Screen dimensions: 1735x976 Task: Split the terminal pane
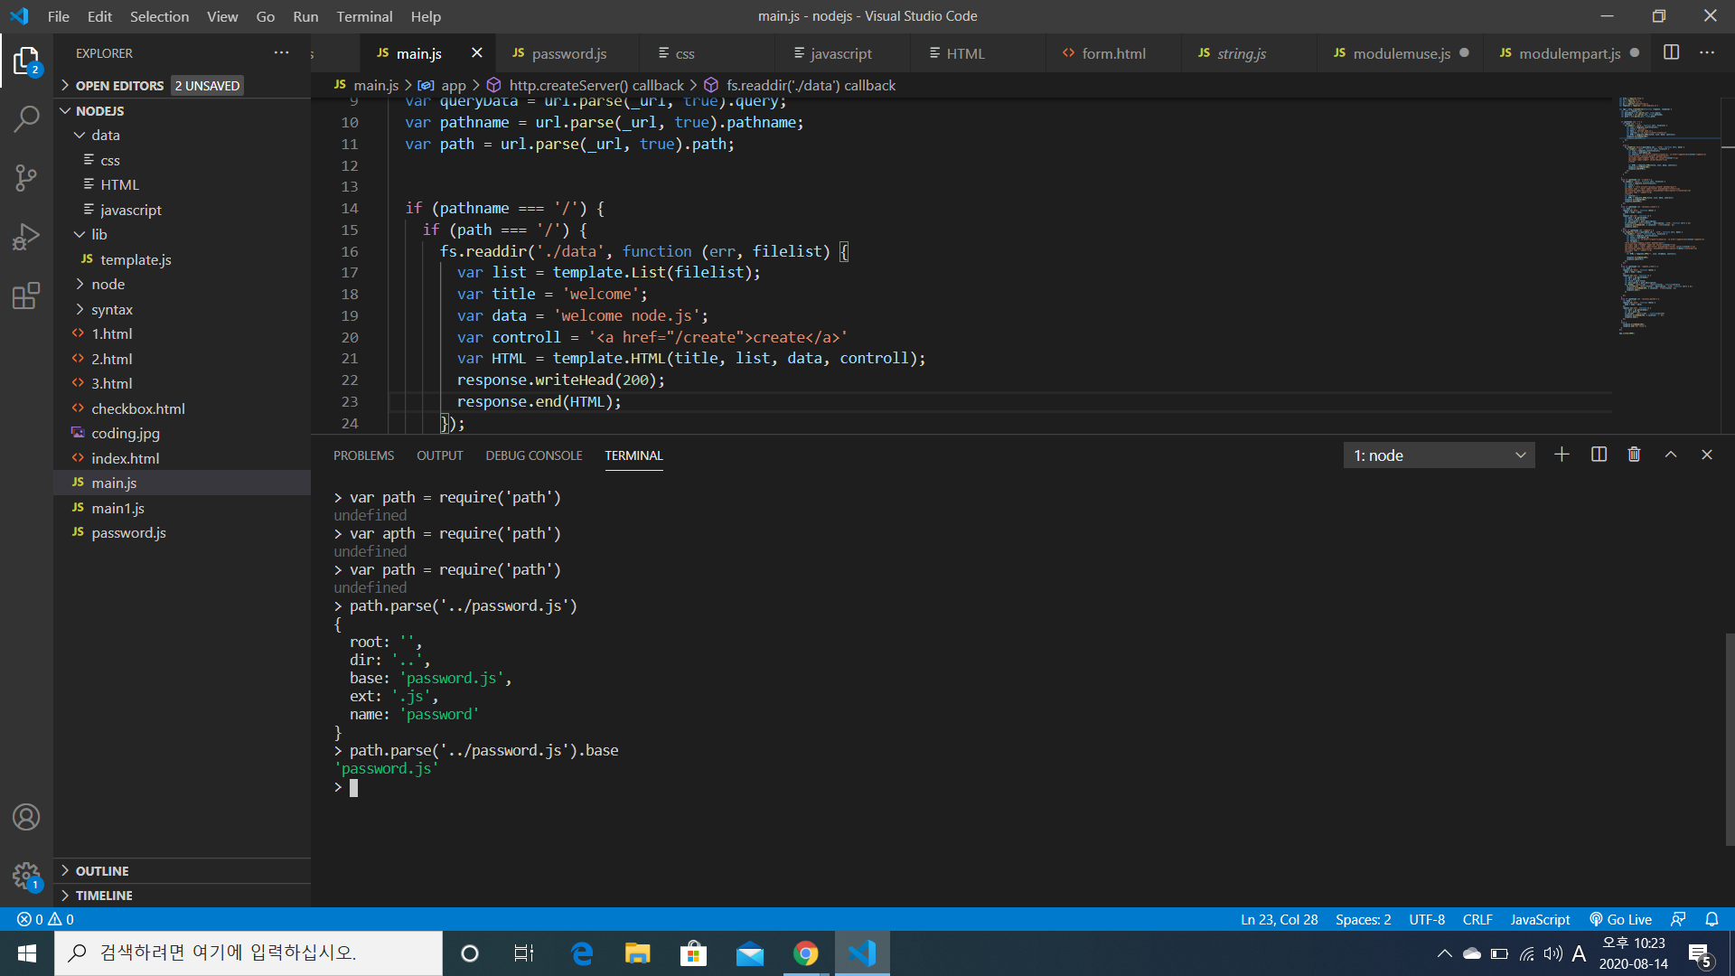point(1599,455)
